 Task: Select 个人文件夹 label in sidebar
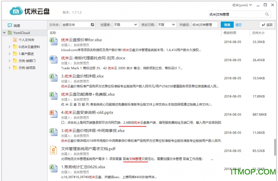[26, 40]
